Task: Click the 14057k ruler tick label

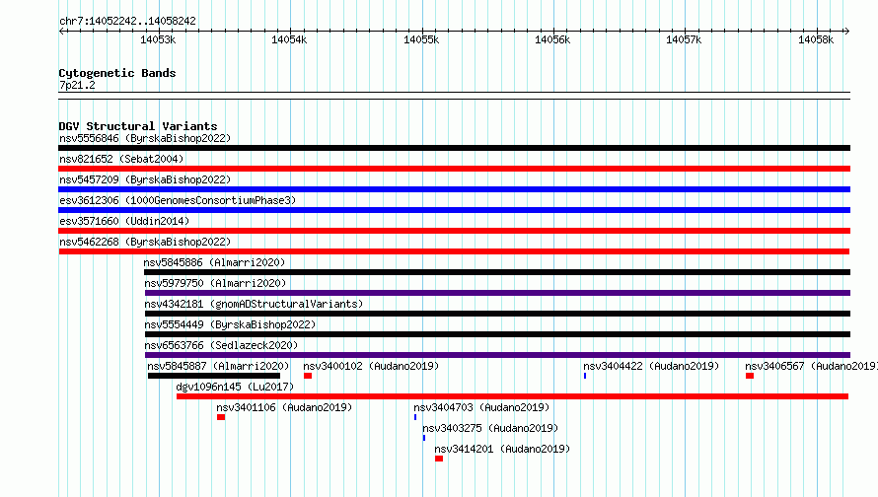Action: coord(683,39)
